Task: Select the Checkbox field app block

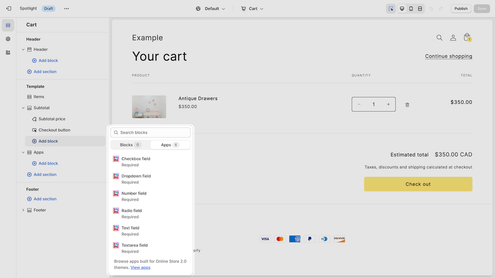Action: point(150,161)
